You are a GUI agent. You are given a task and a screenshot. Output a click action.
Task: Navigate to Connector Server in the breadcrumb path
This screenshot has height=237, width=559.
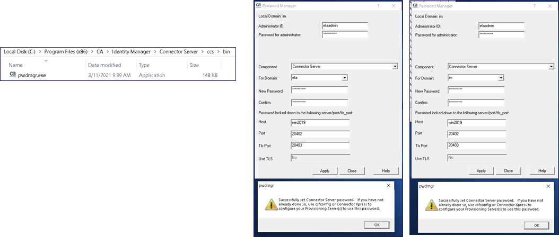click(178, 52)
